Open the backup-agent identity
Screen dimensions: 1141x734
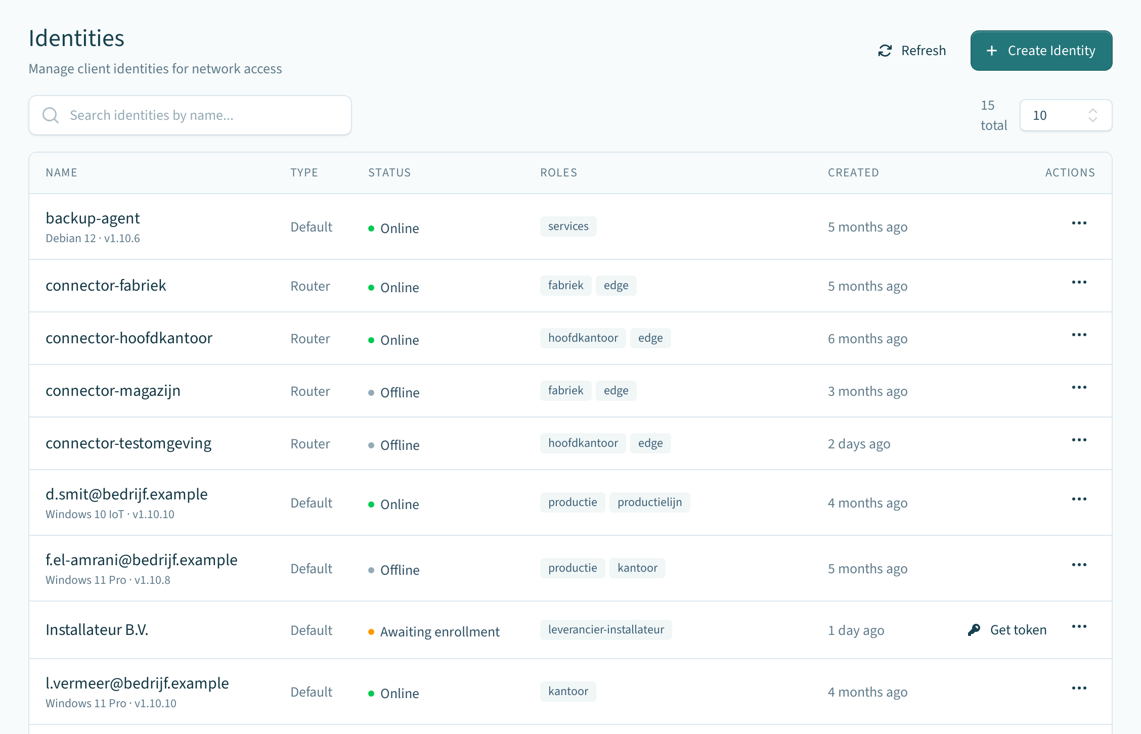point(93,218)
